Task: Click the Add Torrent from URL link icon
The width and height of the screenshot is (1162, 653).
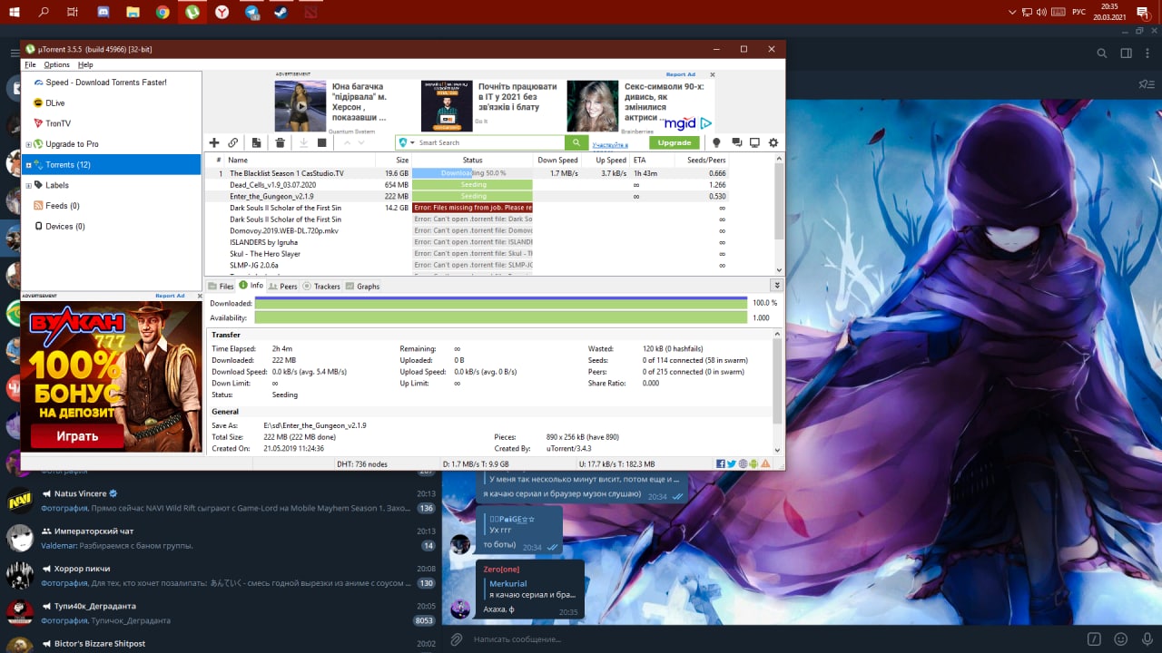Action: (x=233, y=142)
